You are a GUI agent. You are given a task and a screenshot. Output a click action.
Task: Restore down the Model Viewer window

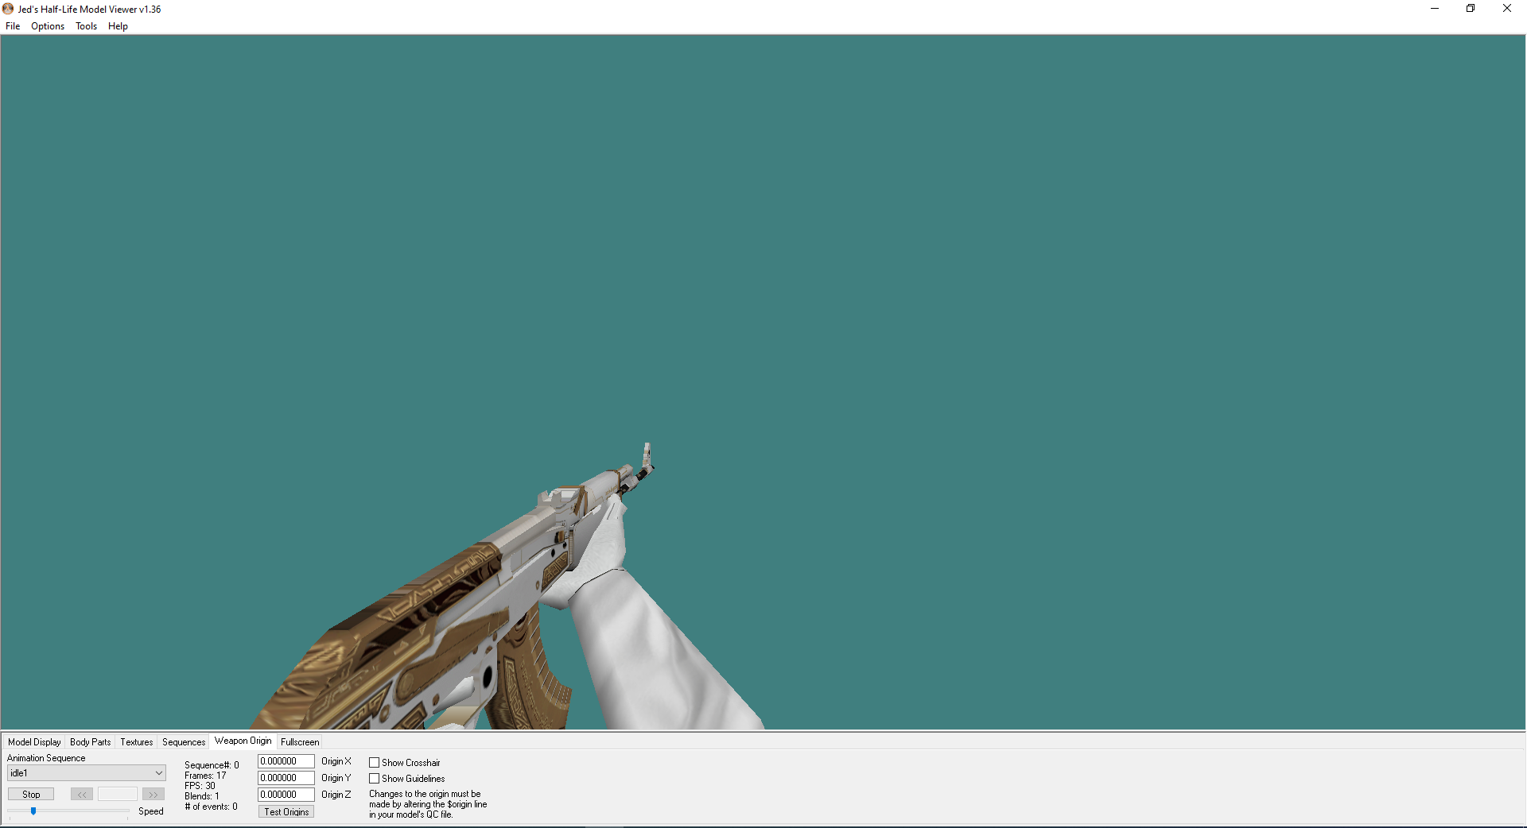point(1471,9)
